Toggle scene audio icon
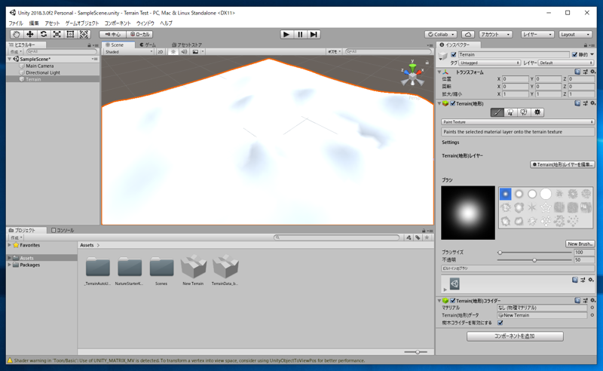 184,51
